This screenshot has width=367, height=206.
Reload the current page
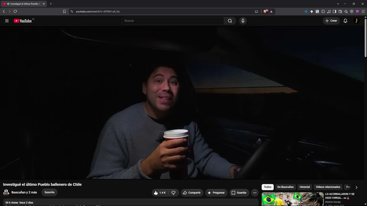point(15,11)
